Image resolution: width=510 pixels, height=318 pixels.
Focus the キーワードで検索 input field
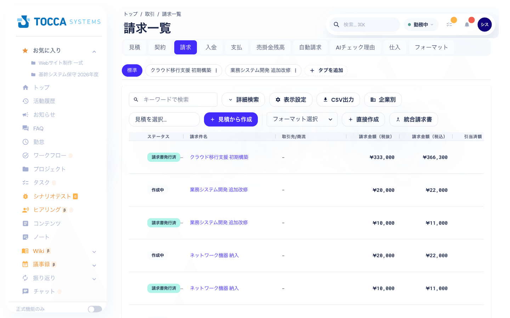(x=173, y=100)
